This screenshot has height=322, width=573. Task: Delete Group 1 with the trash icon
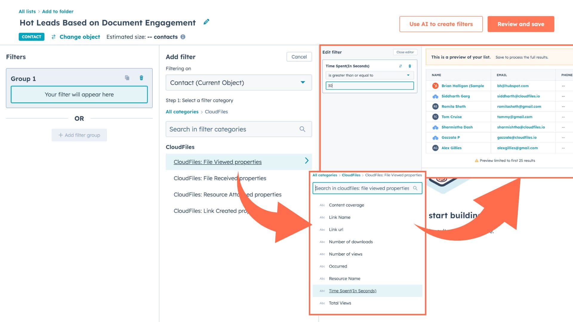[x=141, y=78]
